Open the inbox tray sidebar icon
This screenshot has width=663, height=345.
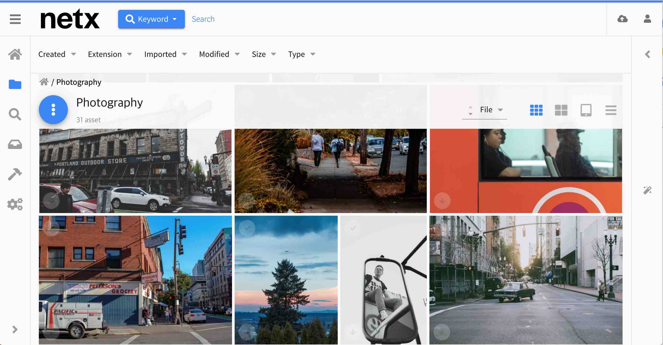pos(15,144)
